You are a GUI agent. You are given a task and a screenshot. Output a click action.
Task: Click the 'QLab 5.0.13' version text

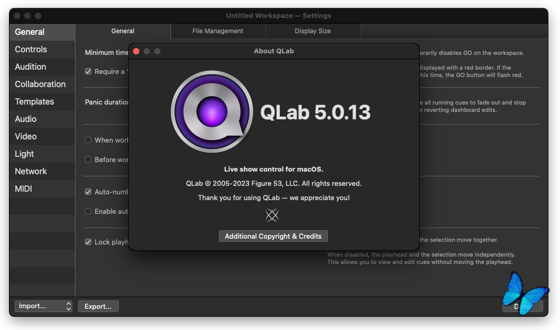point(315,112)
